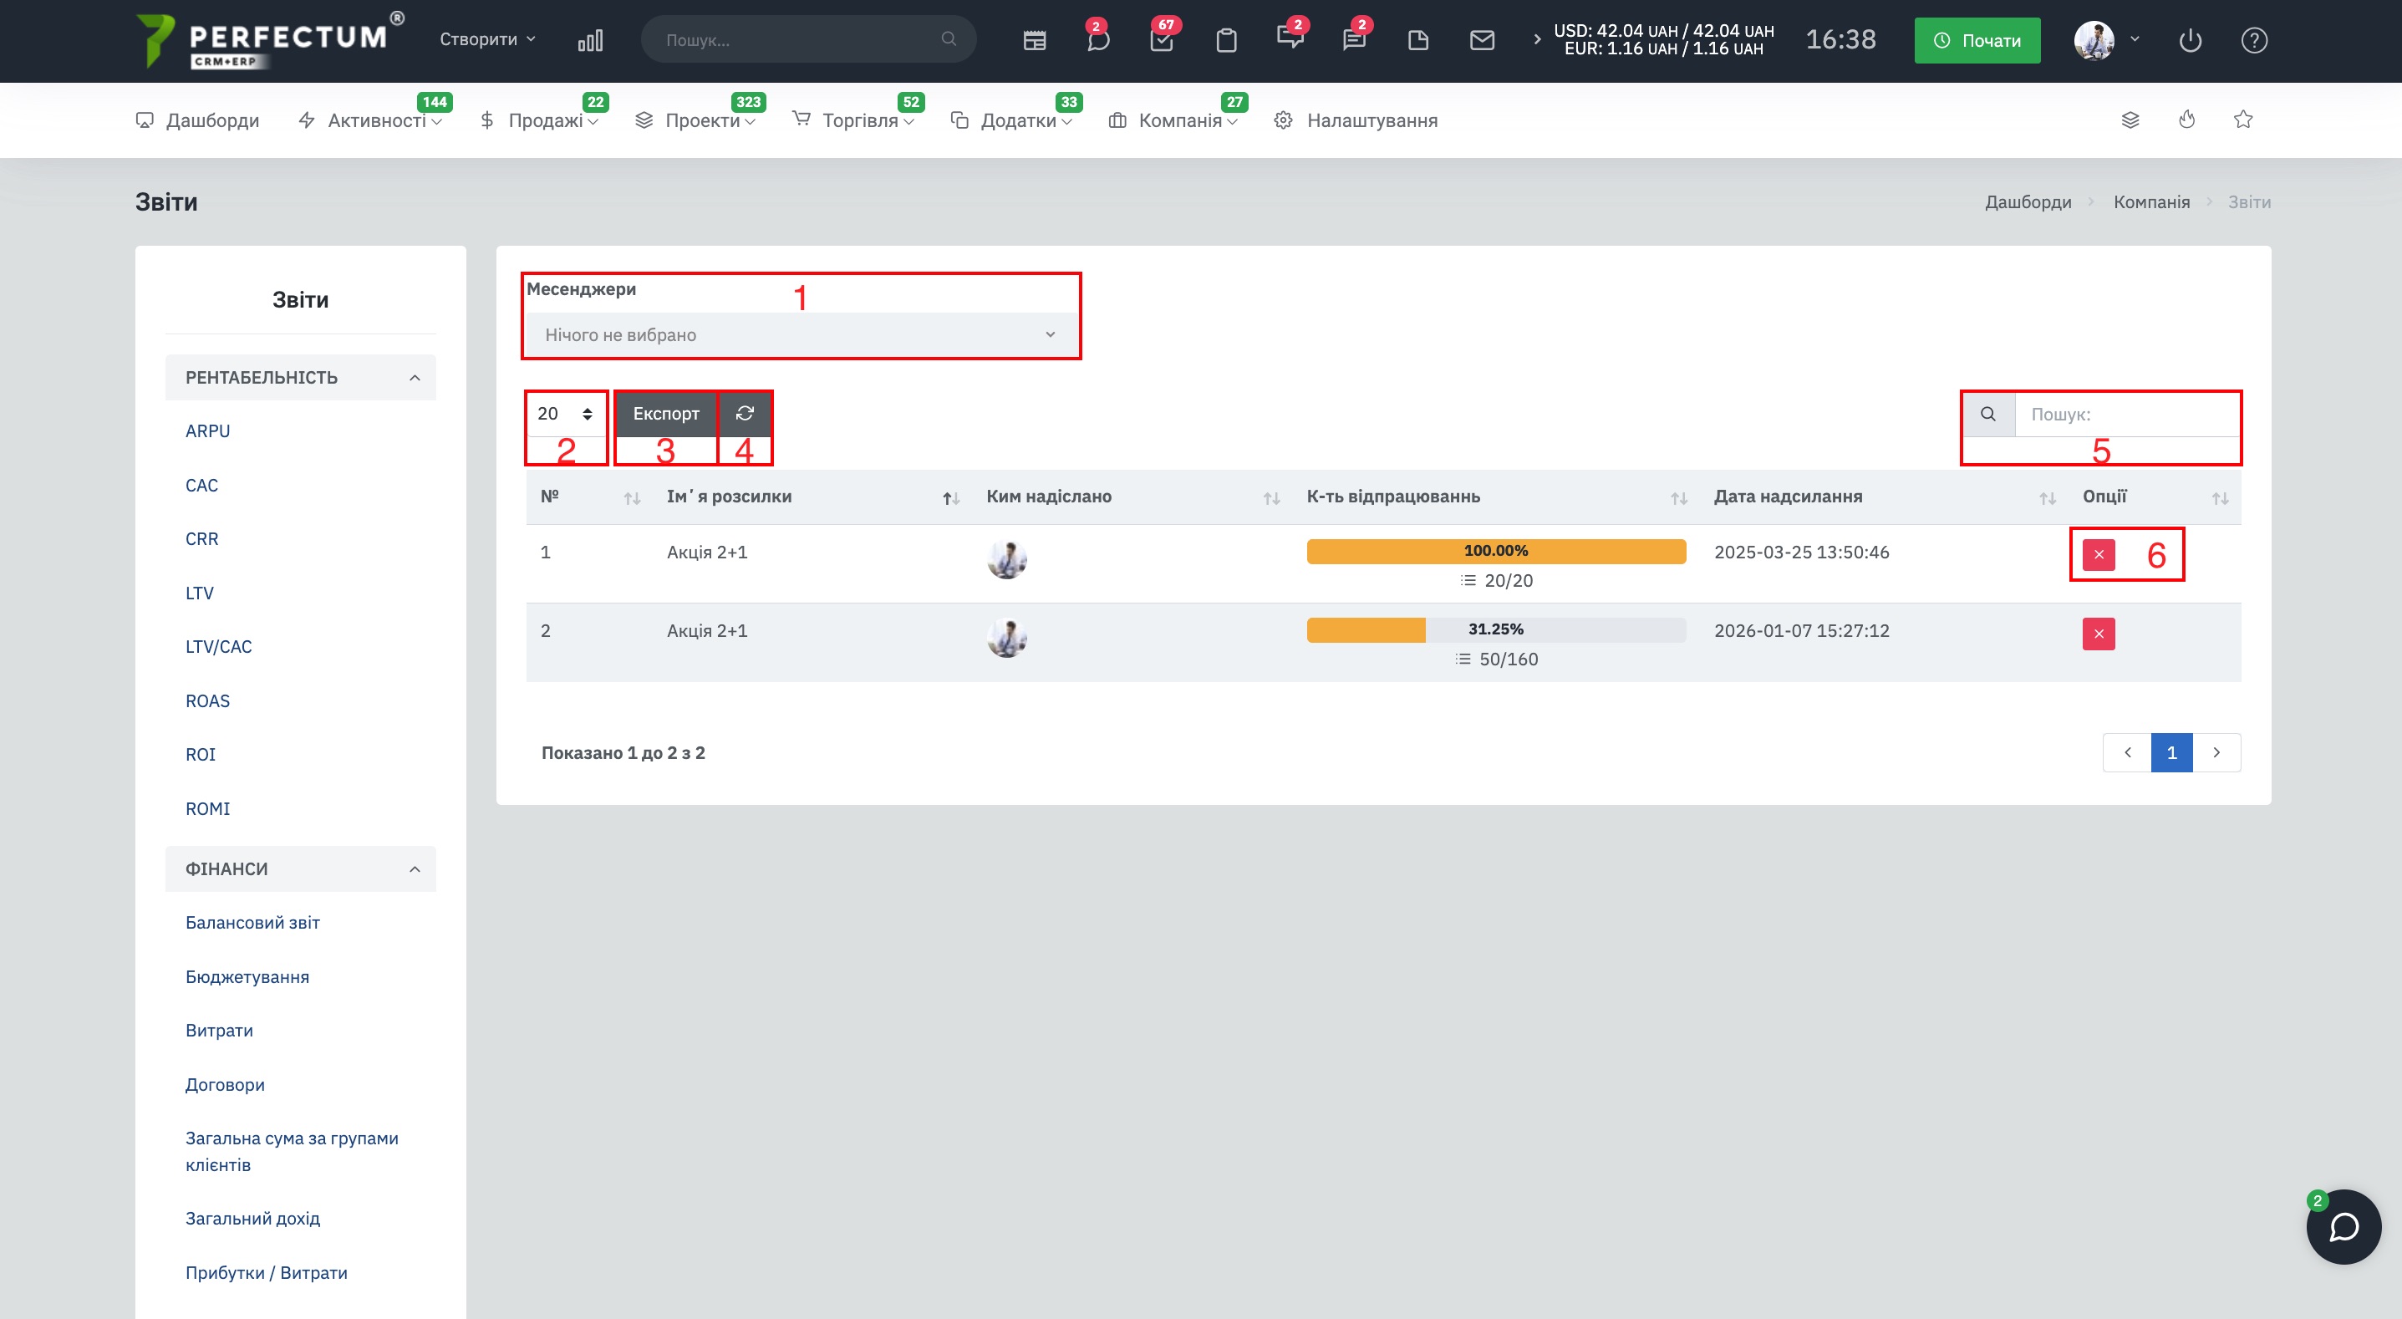
Task: Click the power logout icon
Action: point(2190,40)
